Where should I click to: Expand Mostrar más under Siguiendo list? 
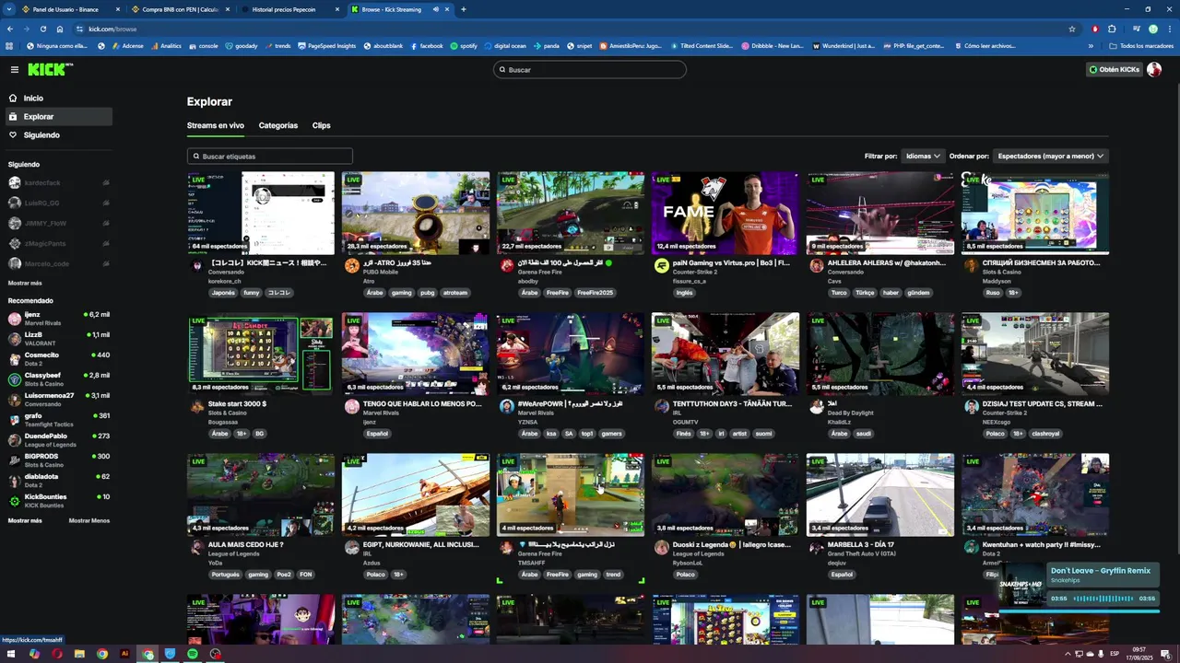[x=25, y=284]
